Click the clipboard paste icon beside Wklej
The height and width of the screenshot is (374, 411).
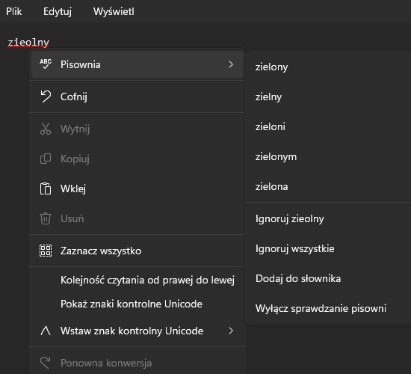[x=46, y=188]
